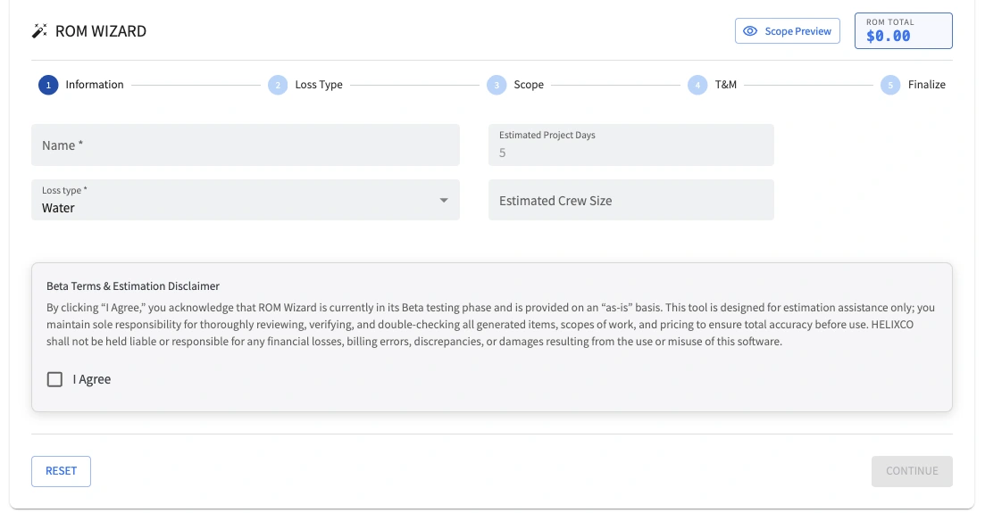Go to the Information step label

95,85
